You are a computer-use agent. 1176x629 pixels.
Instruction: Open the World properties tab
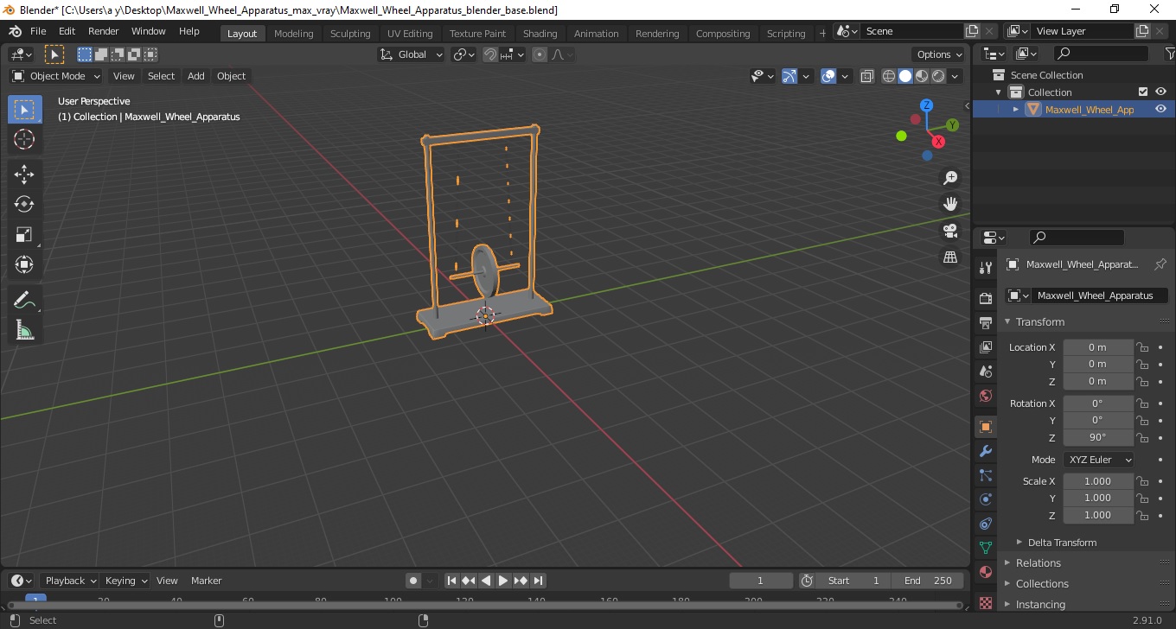tap(985, 396)
